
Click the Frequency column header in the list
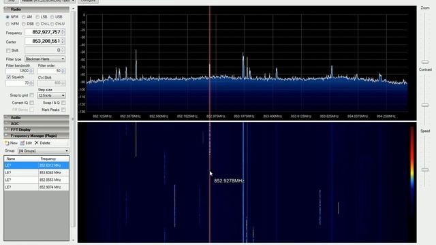54,159
